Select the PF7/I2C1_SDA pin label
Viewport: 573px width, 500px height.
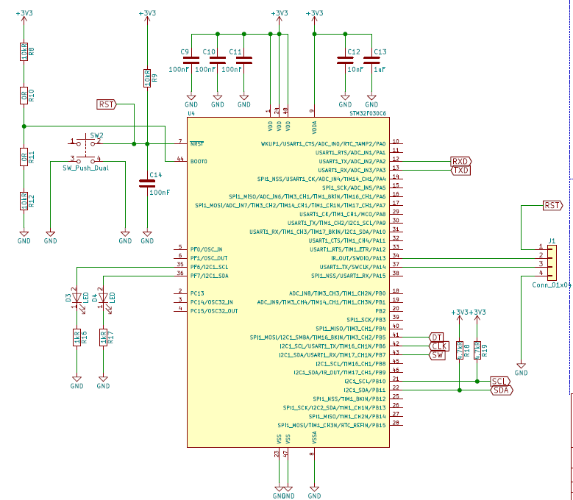coord(209,276)
